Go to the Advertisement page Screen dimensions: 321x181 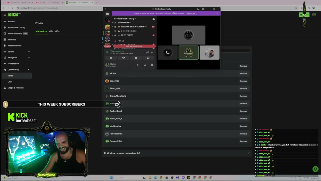coord(16,34)
